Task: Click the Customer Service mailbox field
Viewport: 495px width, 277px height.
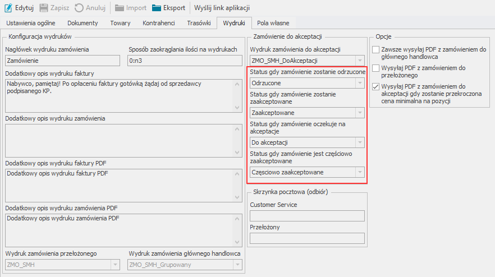Action: 307,216
